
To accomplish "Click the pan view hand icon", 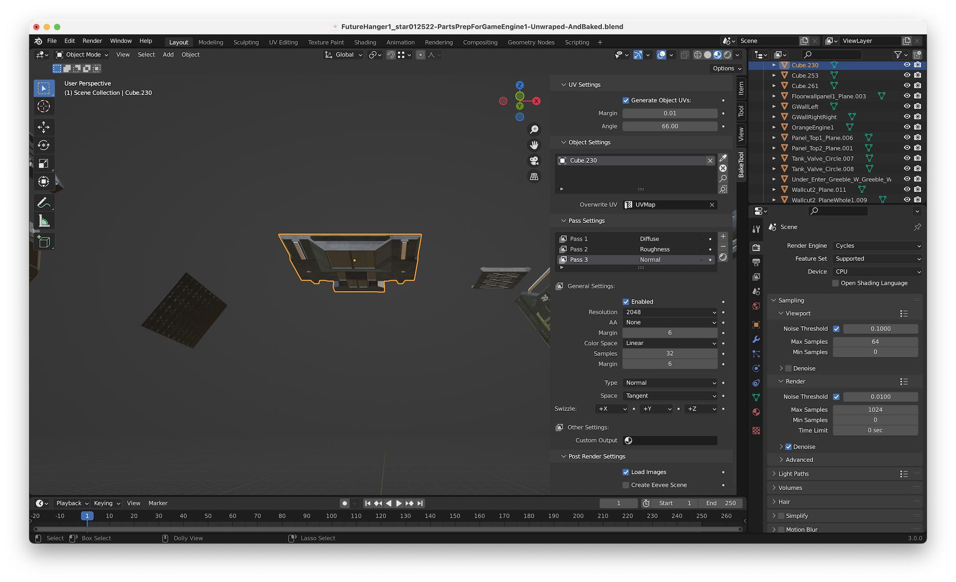I will (x=534, y=145).
